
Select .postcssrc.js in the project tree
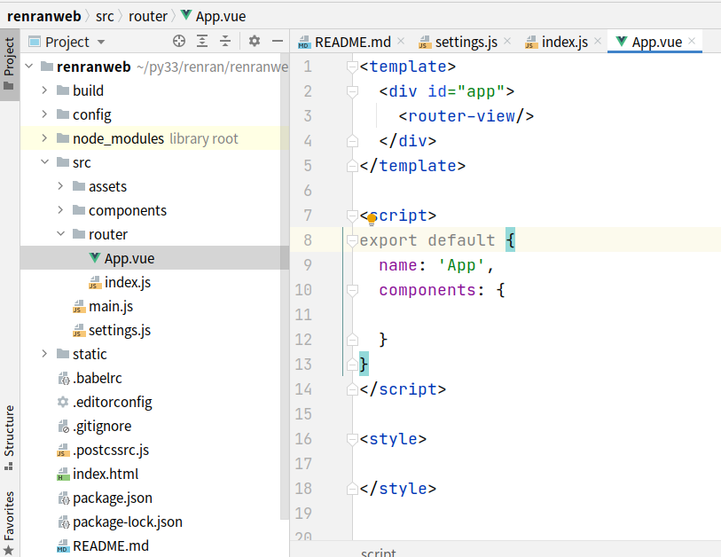click(111, 450)
